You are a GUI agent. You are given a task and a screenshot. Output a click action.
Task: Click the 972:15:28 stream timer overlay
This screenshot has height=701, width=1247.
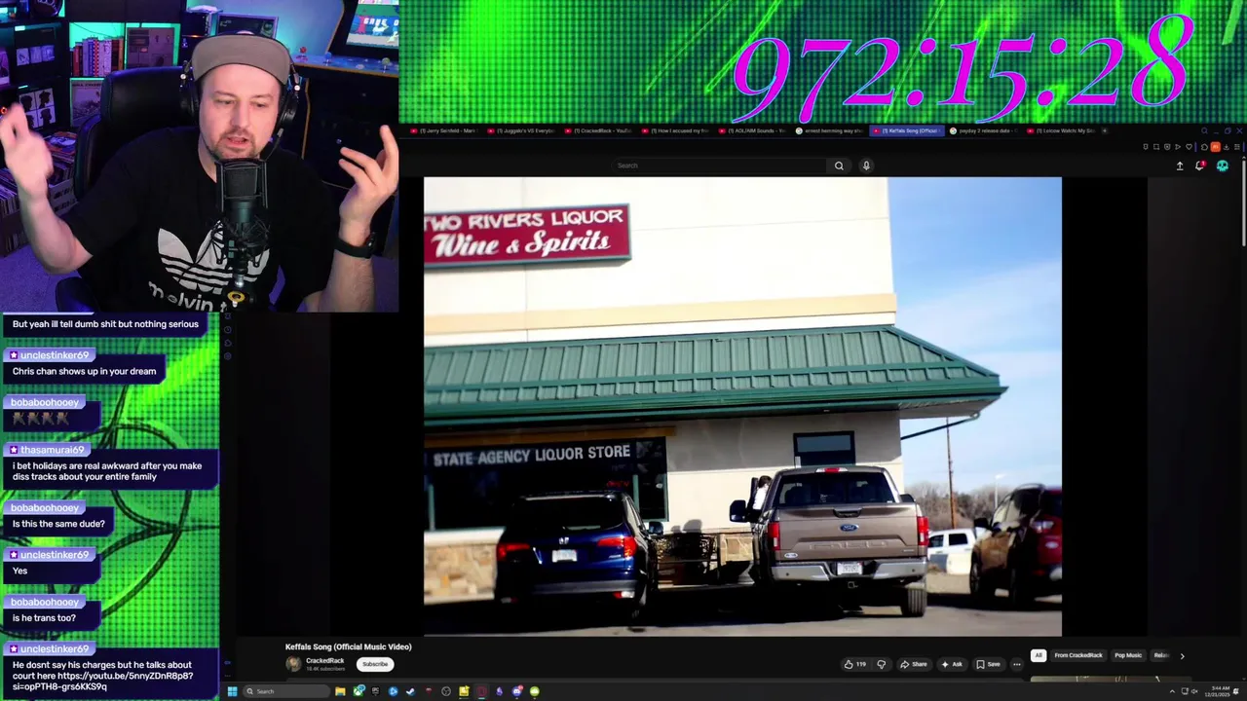point(962,68)
